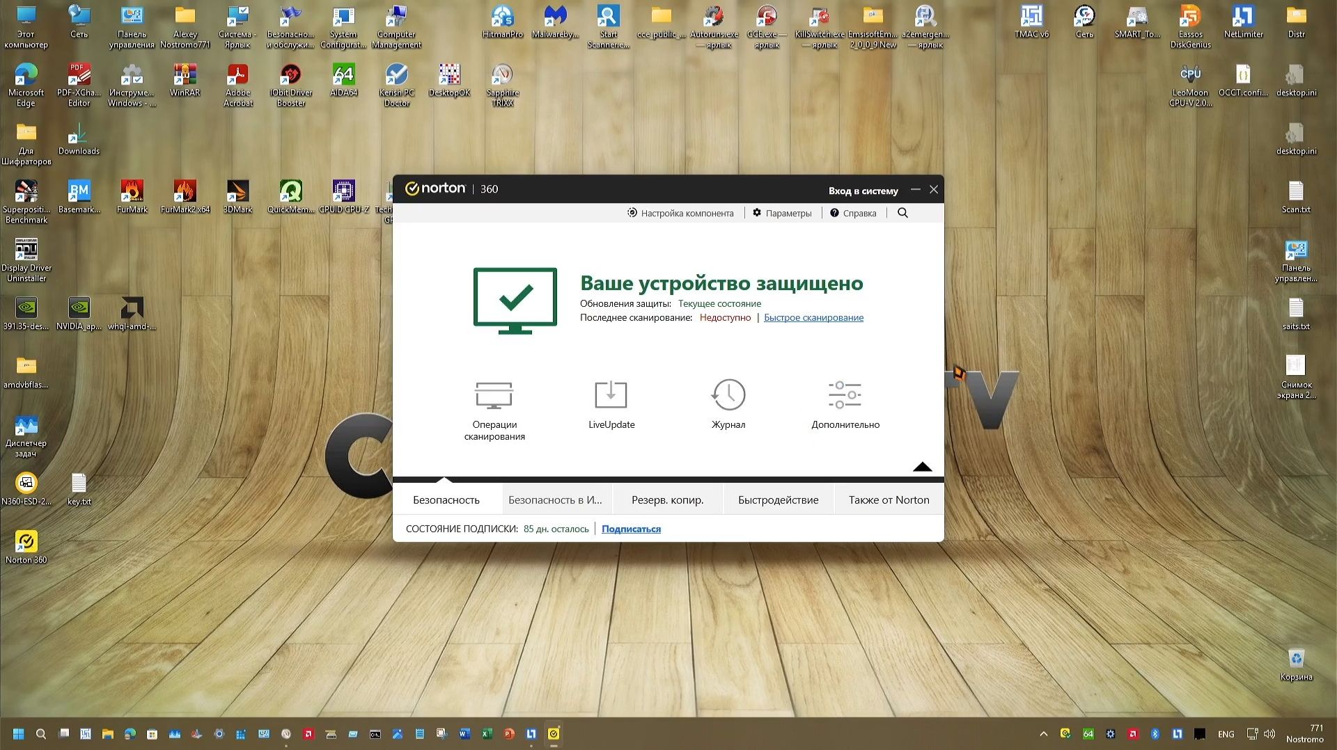Select the Malwarebytes desktop icon
The width and height of the screenshot is (1337, 750).
pos(555,22)
